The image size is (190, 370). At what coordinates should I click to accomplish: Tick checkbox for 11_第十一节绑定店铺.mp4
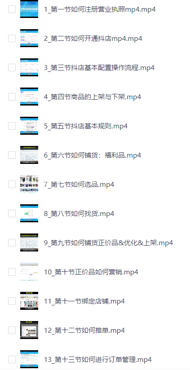pyautogui.click(x=12, y=301)
